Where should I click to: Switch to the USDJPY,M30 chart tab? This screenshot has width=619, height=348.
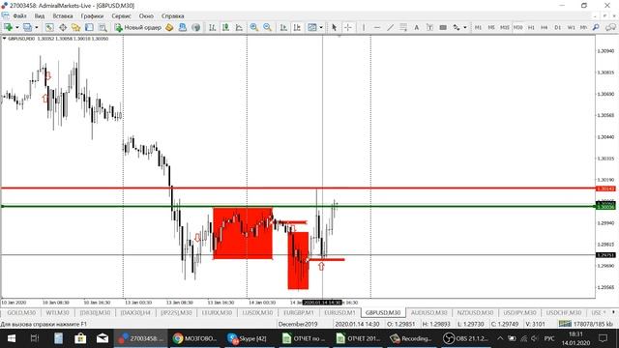tap(519, 312)
